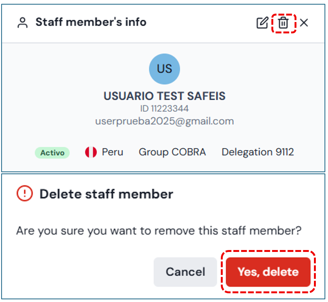Viewport: 328px width, 302px height.
Task: Click the red warning icon in dialog
Action: click(x=25, y=194)
